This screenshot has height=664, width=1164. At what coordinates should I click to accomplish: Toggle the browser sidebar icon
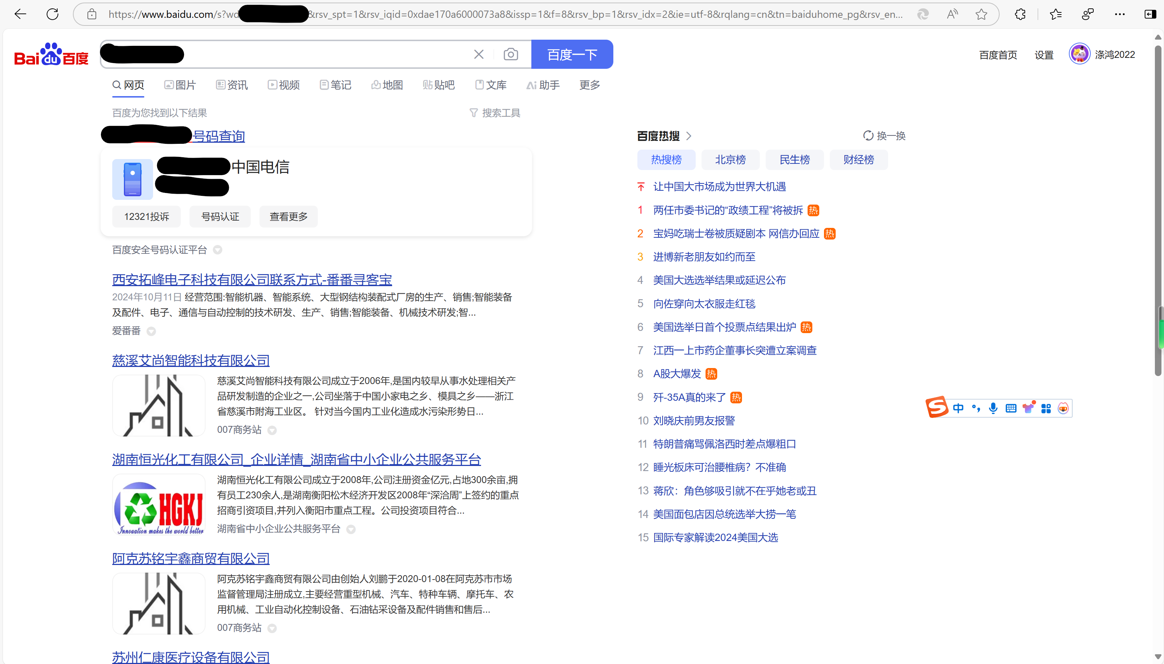click(x=1150, y=14)
